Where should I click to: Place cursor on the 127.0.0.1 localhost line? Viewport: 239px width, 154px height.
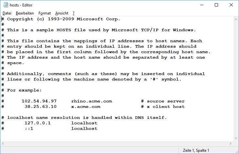tap(49, 123)
